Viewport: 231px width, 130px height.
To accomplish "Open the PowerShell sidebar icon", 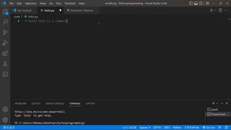I will (x=5, y=74).
